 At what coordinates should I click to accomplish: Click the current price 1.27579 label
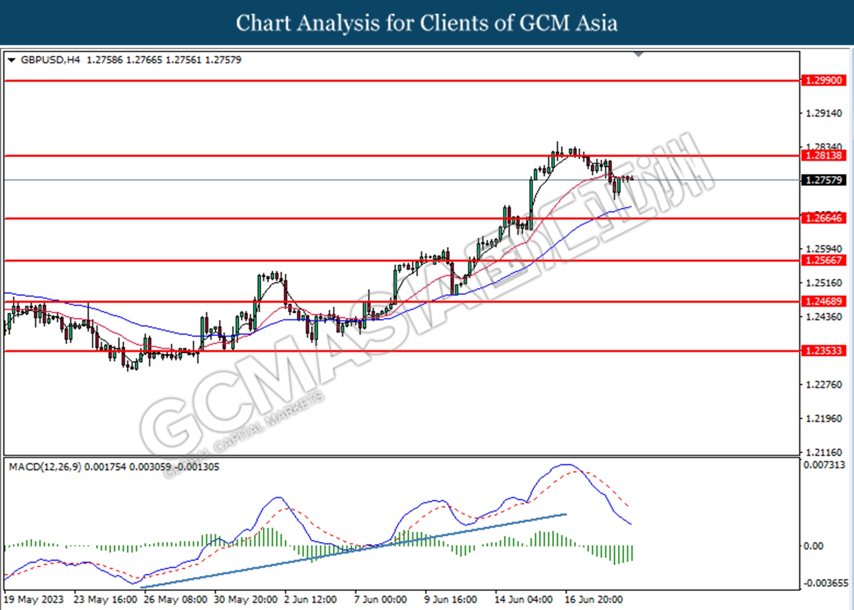point(824,180)
